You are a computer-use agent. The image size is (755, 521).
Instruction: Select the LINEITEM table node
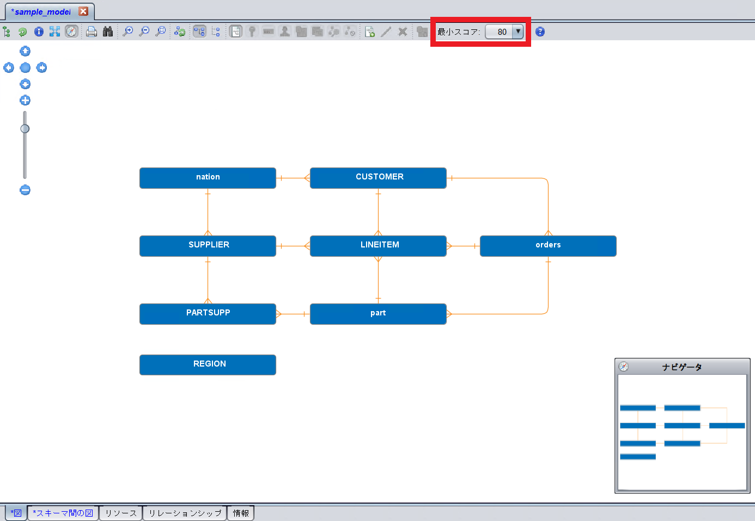click(378, 246)
